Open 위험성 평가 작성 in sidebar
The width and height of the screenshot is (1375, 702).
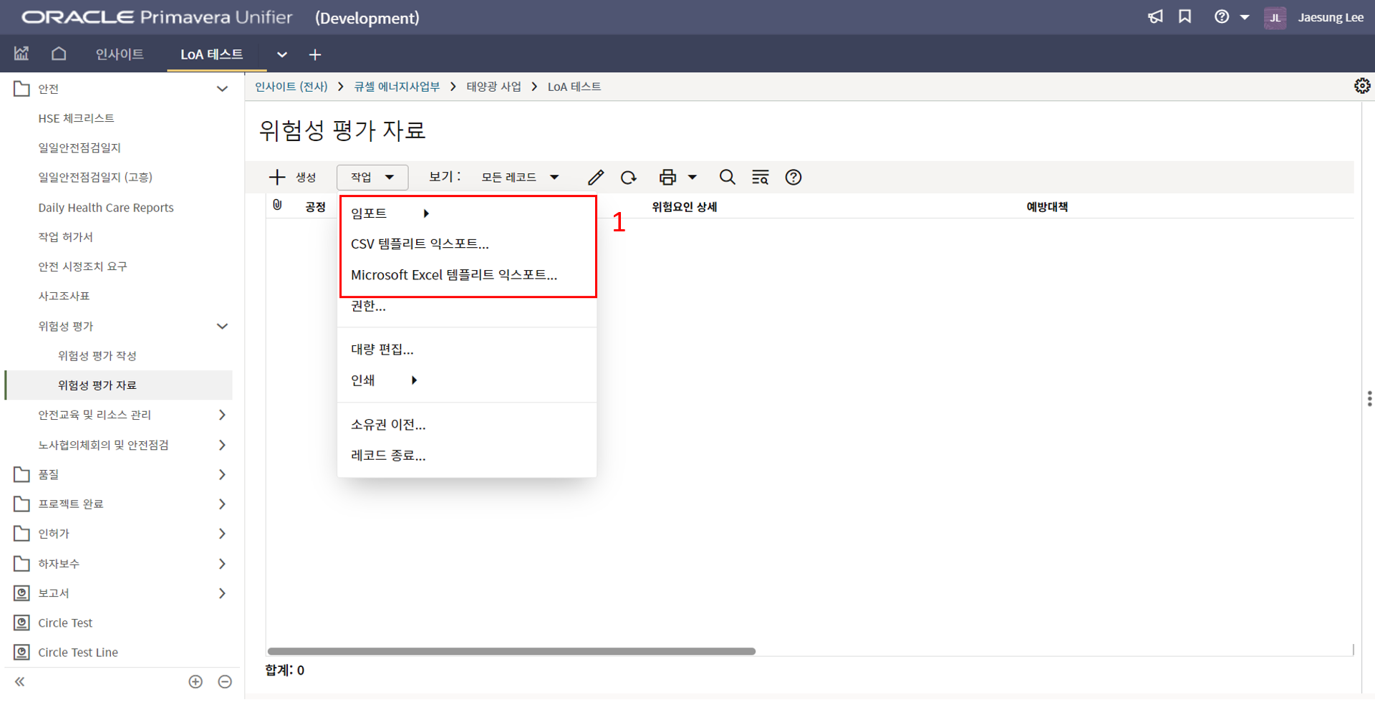(97, 356)
